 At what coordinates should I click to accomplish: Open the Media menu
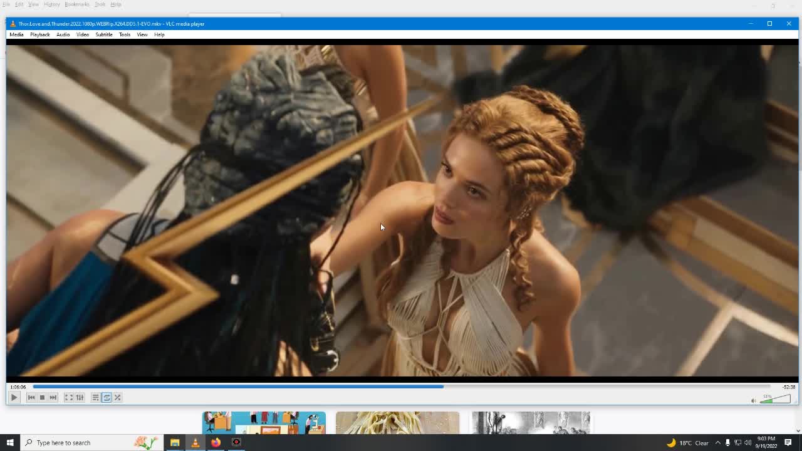pos(16,34)
